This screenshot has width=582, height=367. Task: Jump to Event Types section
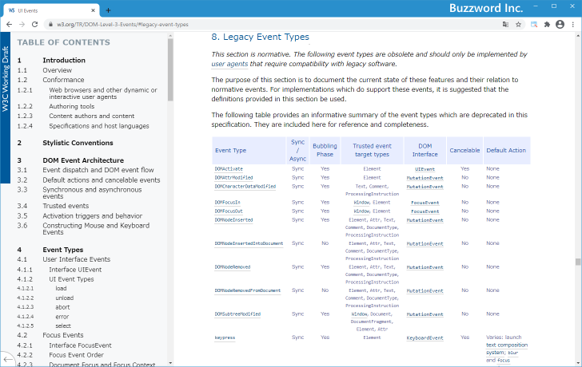click(x=62, y=250)
